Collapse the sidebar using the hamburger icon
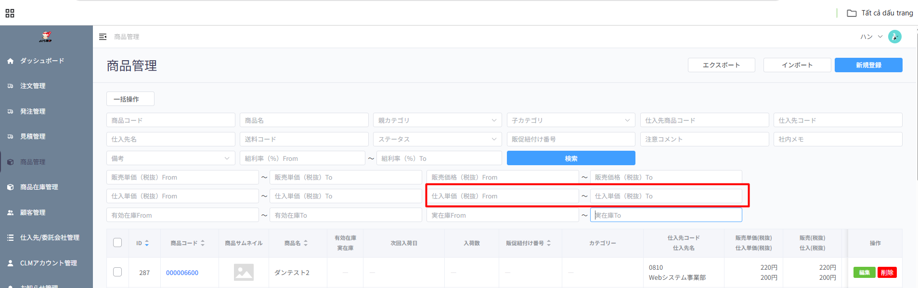This screenshot has width=918, height=288. click(103, 37)
